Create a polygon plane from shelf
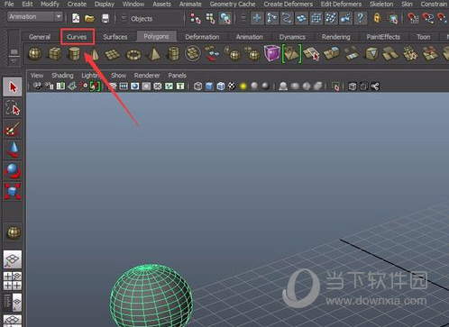The height and width of the screenshot is (327, 449). pos(112,55)
